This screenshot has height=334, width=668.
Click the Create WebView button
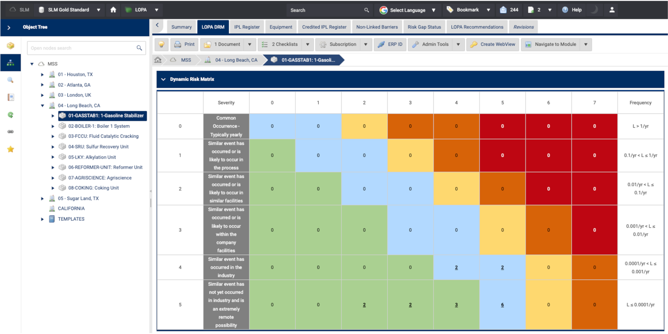[492, 45]
